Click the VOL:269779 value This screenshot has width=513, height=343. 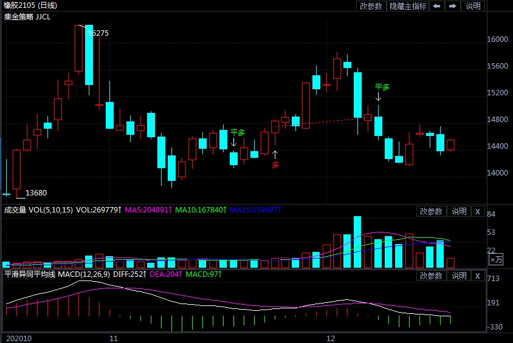tap(99, 209)
